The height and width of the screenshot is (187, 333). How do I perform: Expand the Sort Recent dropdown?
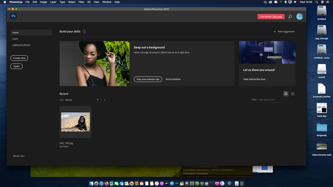pyautogui.click(x=82, y=100)
